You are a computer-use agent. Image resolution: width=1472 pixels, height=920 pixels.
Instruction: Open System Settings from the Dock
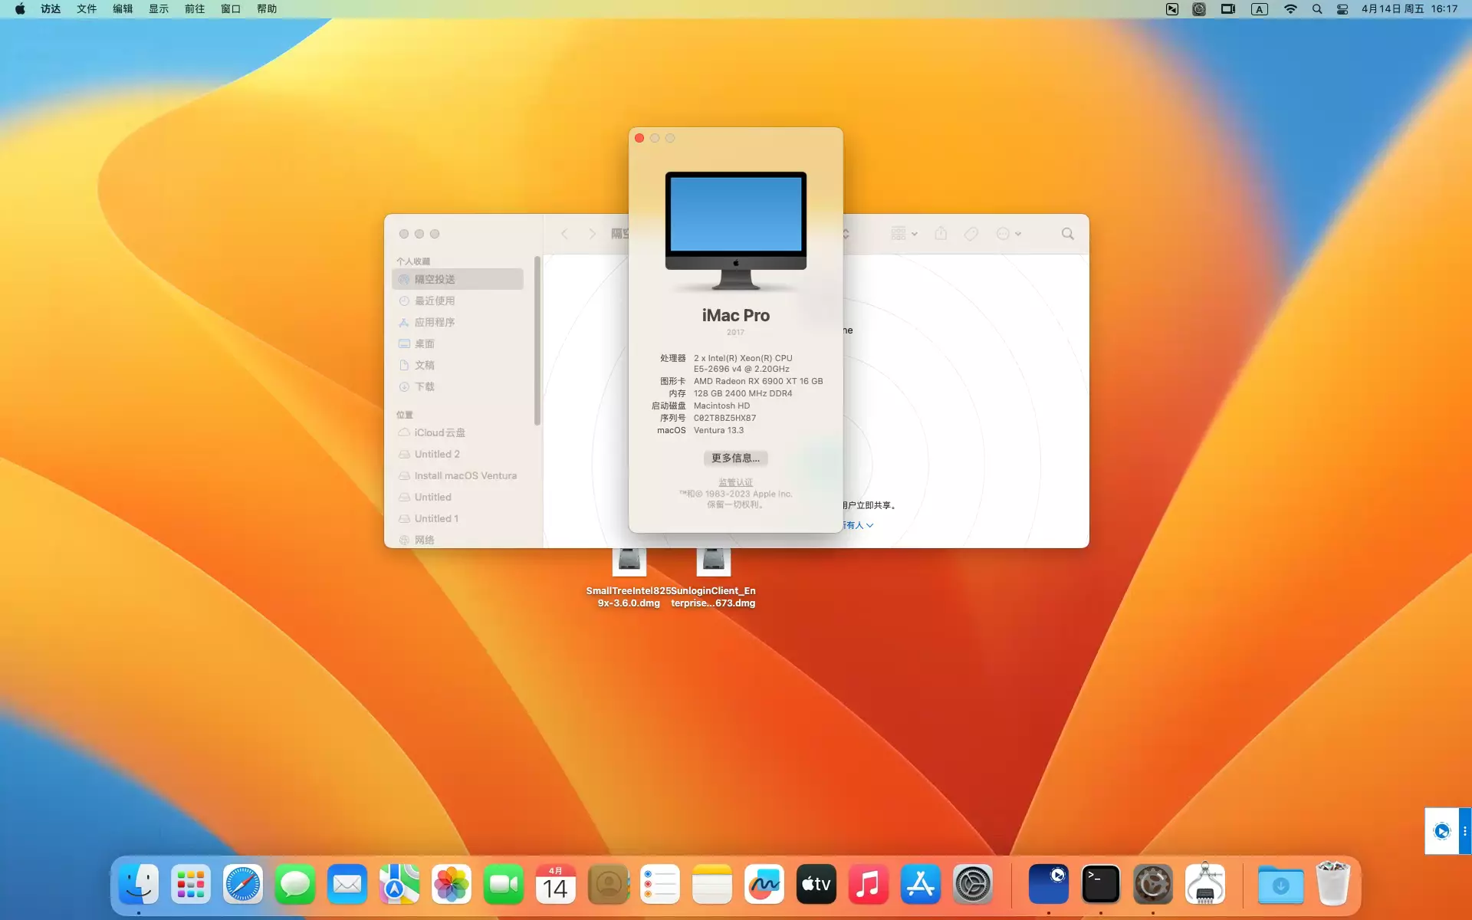pyautogui.click(x=973, y=884)
